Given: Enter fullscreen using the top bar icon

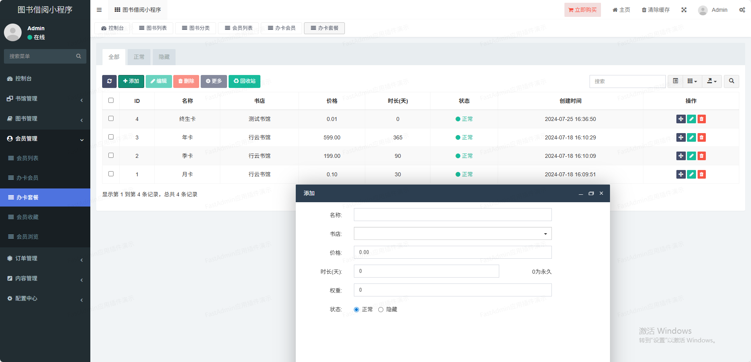Looking at the screenshot, I should [684, 10].
